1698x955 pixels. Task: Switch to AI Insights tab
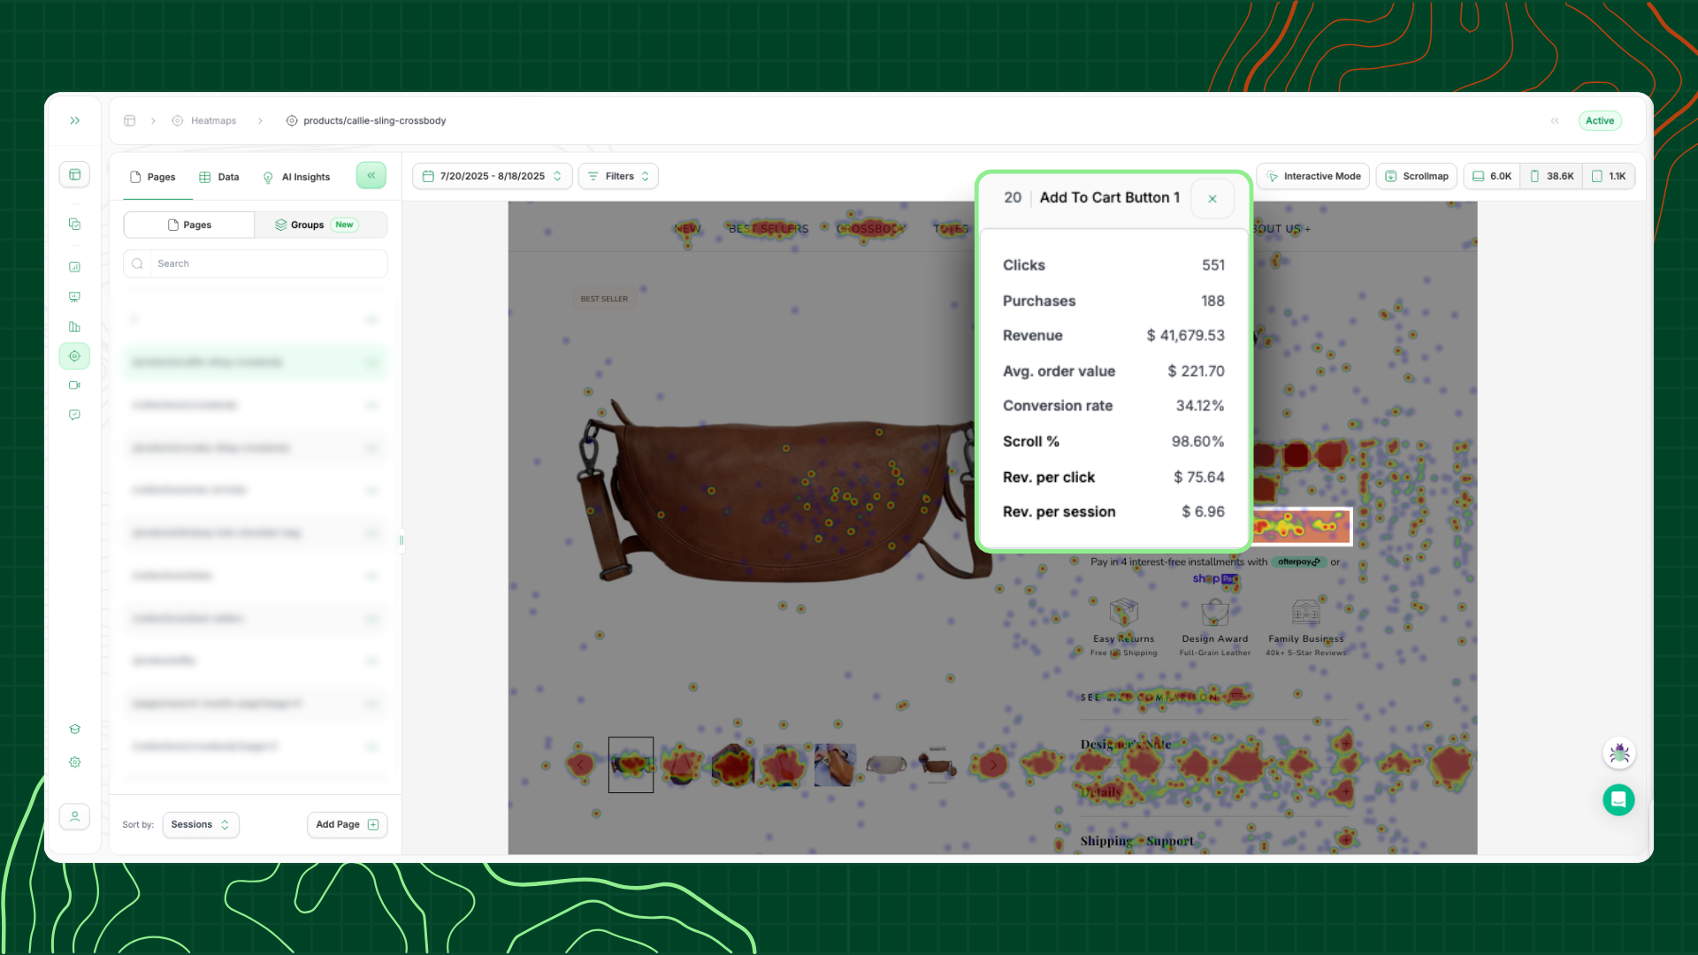[x=296, y=177]
